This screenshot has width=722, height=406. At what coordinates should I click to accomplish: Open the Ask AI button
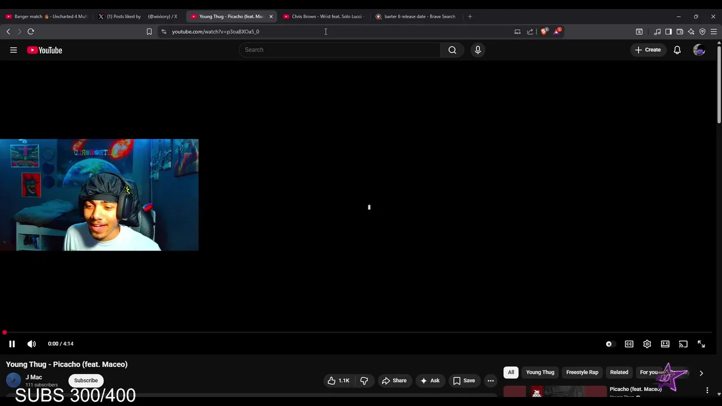tap(430, 381)
